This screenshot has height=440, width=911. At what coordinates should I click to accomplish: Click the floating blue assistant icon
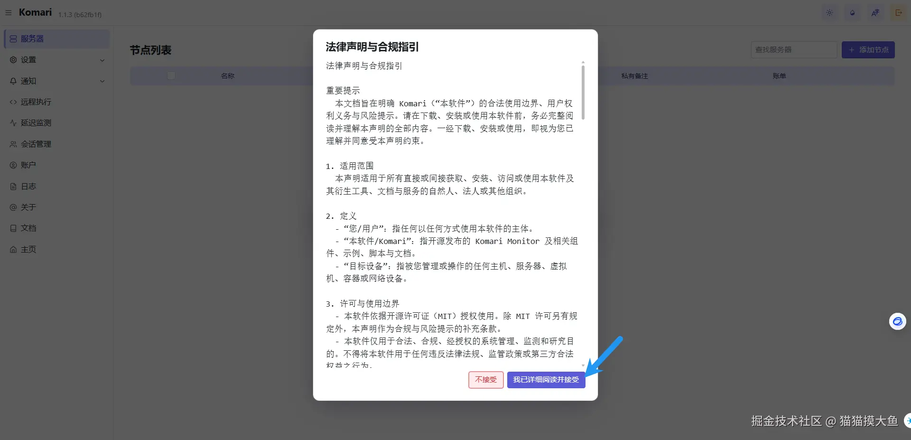898,321
